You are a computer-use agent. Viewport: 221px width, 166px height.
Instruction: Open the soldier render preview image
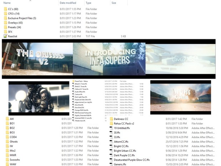pos(39,99)
